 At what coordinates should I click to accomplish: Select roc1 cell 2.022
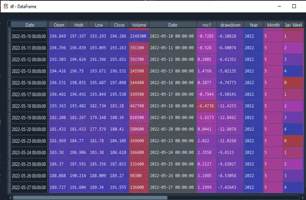207,141
